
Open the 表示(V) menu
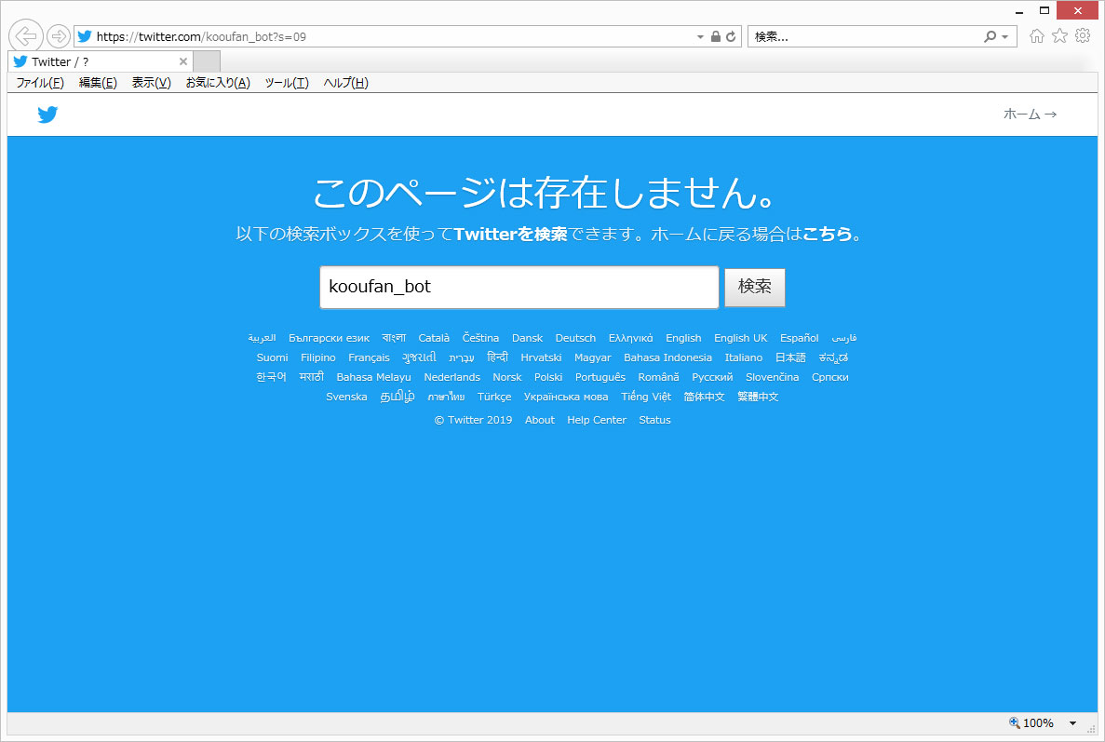pos(152,83)
